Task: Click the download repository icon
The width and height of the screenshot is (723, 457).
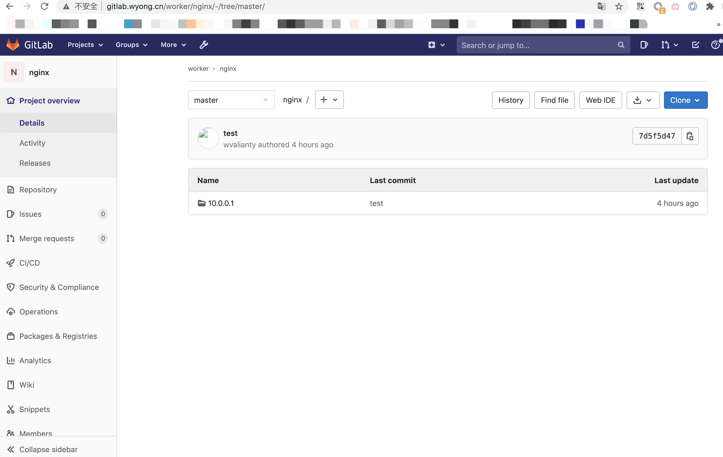Action: [637, 99]
